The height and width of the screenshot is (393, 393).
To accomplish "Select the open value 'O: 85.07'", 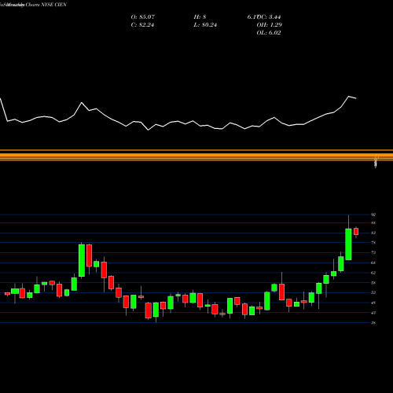I will tap(143, 17).
